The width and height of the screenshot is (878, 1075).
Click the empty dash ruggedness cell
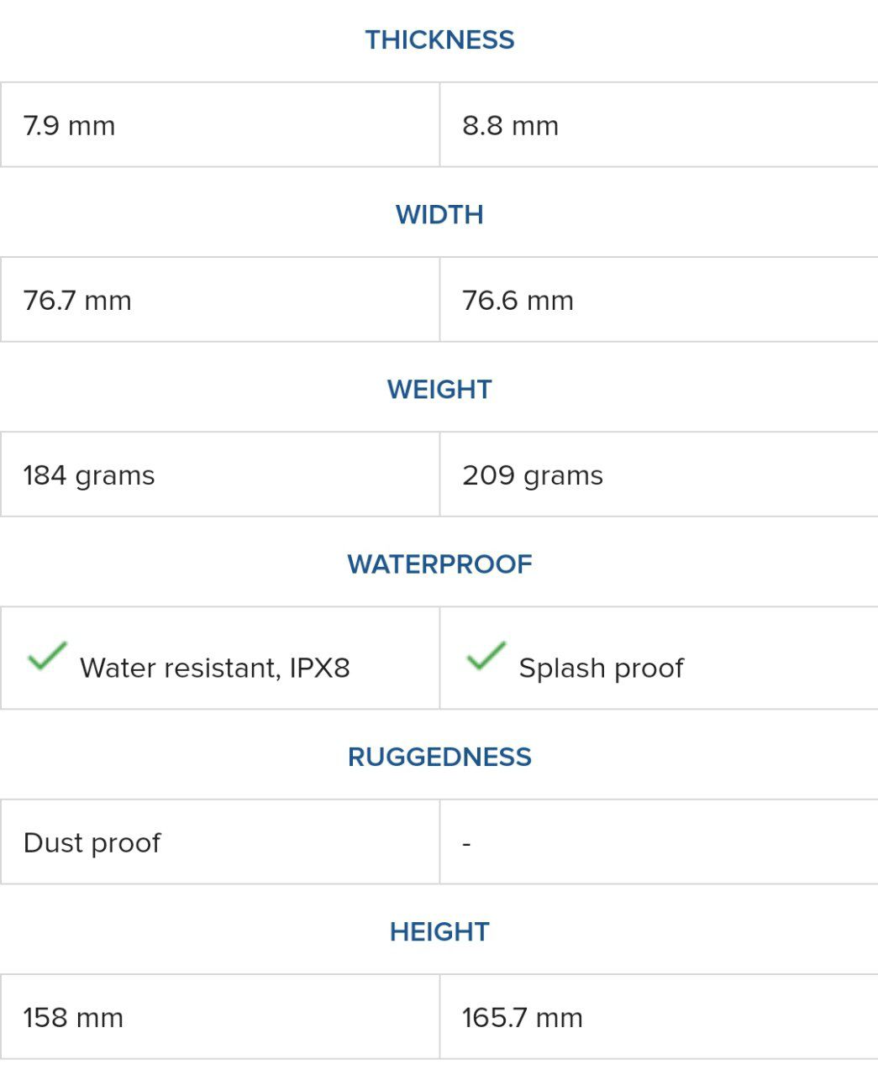pyautogui.click(x=659, y=842)
